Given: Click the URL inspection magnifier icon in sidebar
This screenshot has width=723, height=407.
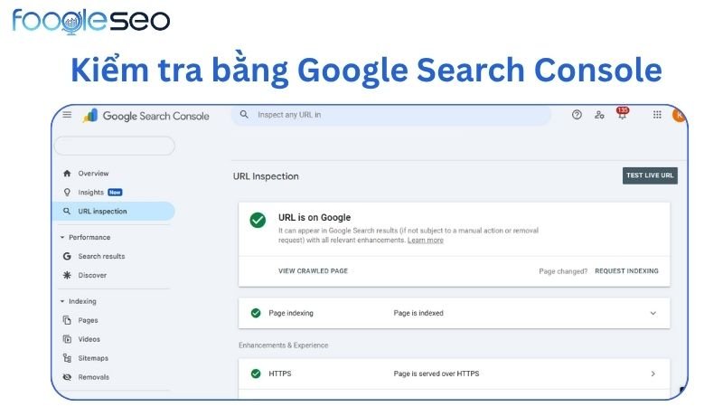Looking at the screenshot, I should pos(67,212).
